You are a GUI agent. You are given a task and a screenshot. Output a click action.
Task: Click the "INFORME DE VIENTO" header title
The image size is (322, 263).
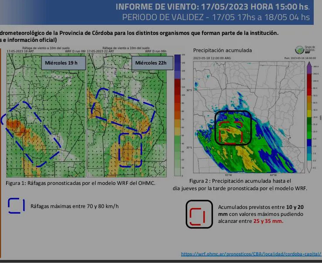point(212,7)
